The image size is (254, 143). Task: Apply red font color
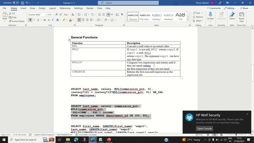pos(70,20)
